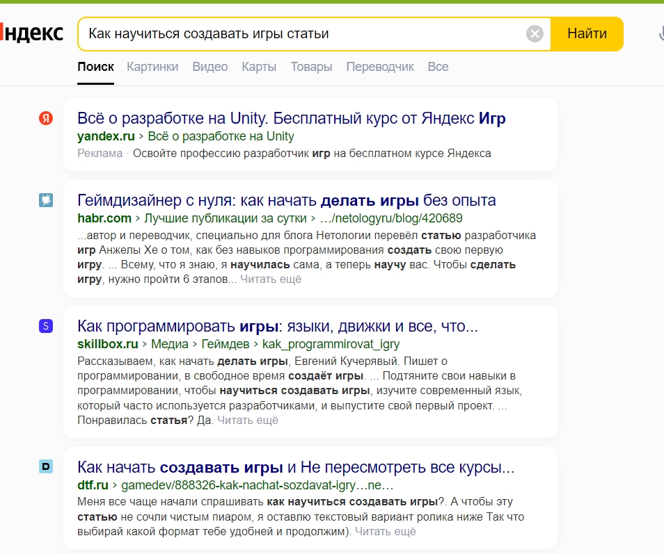Switch to the Видео tab
The height and width of the screenshot is (554, 664).
pyautogui.click(x=210, y=67)
